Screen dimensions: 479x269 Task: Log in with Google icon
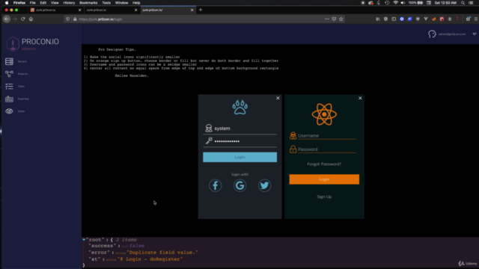click(239, 185)
